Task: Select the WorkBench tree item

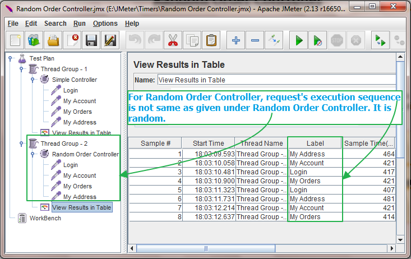Action: pos(45,219)
